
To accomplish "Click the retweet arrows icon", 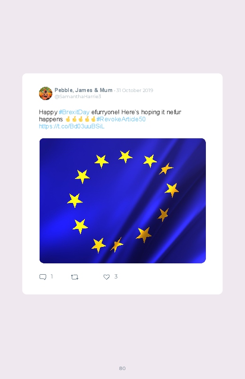I will click(74, 277).
